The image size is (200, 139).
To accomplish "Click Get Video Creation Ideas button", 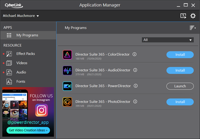I will pyautogui.click(x=28, y=130).
